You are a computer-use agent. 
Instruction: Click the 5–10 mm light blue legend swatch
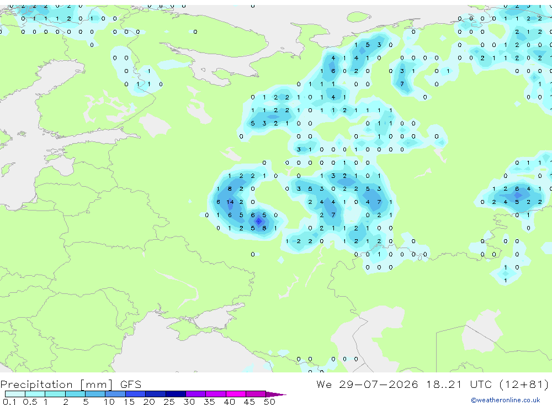pyautogui.click(x=95, y=394)
